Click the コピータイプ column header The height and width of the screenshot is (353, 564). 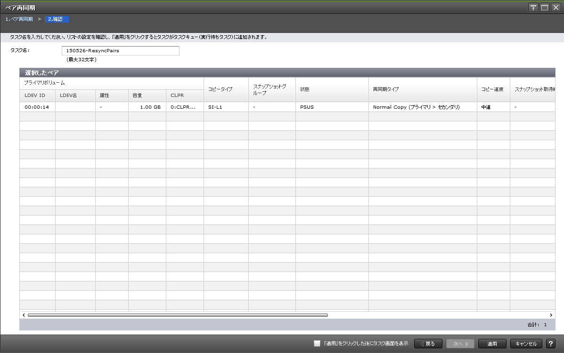click(226, 89)
